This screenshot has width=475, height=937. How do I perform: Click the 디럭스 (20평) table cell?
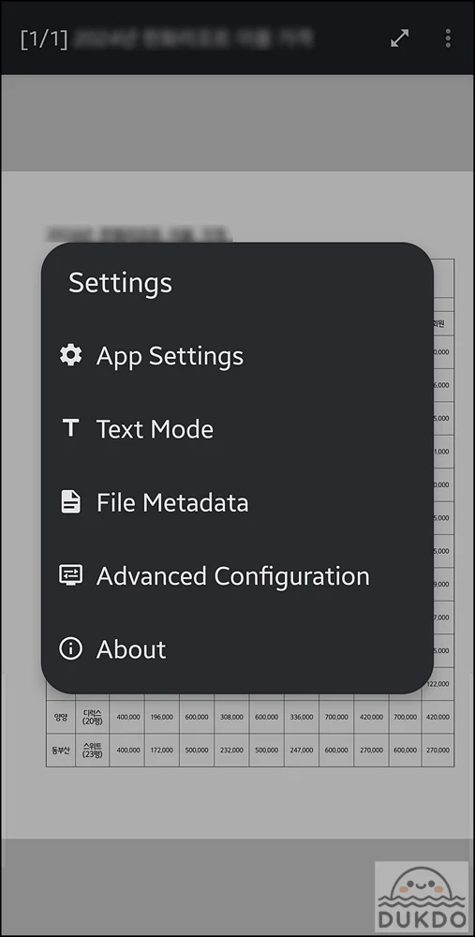[93, 717]
